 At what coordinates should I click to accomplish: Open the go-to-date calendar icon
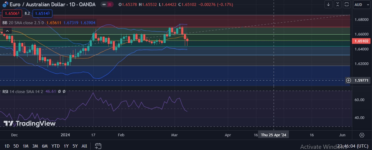98,146
